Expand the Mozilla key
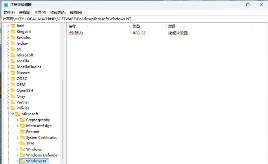Viewport: 268px width, 164px height. [x=8, y=61]
